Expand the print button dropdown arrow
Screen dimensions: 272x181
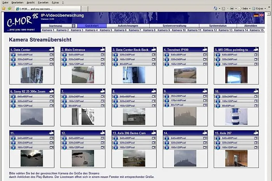pyautogui.click(x=236, y=9)
